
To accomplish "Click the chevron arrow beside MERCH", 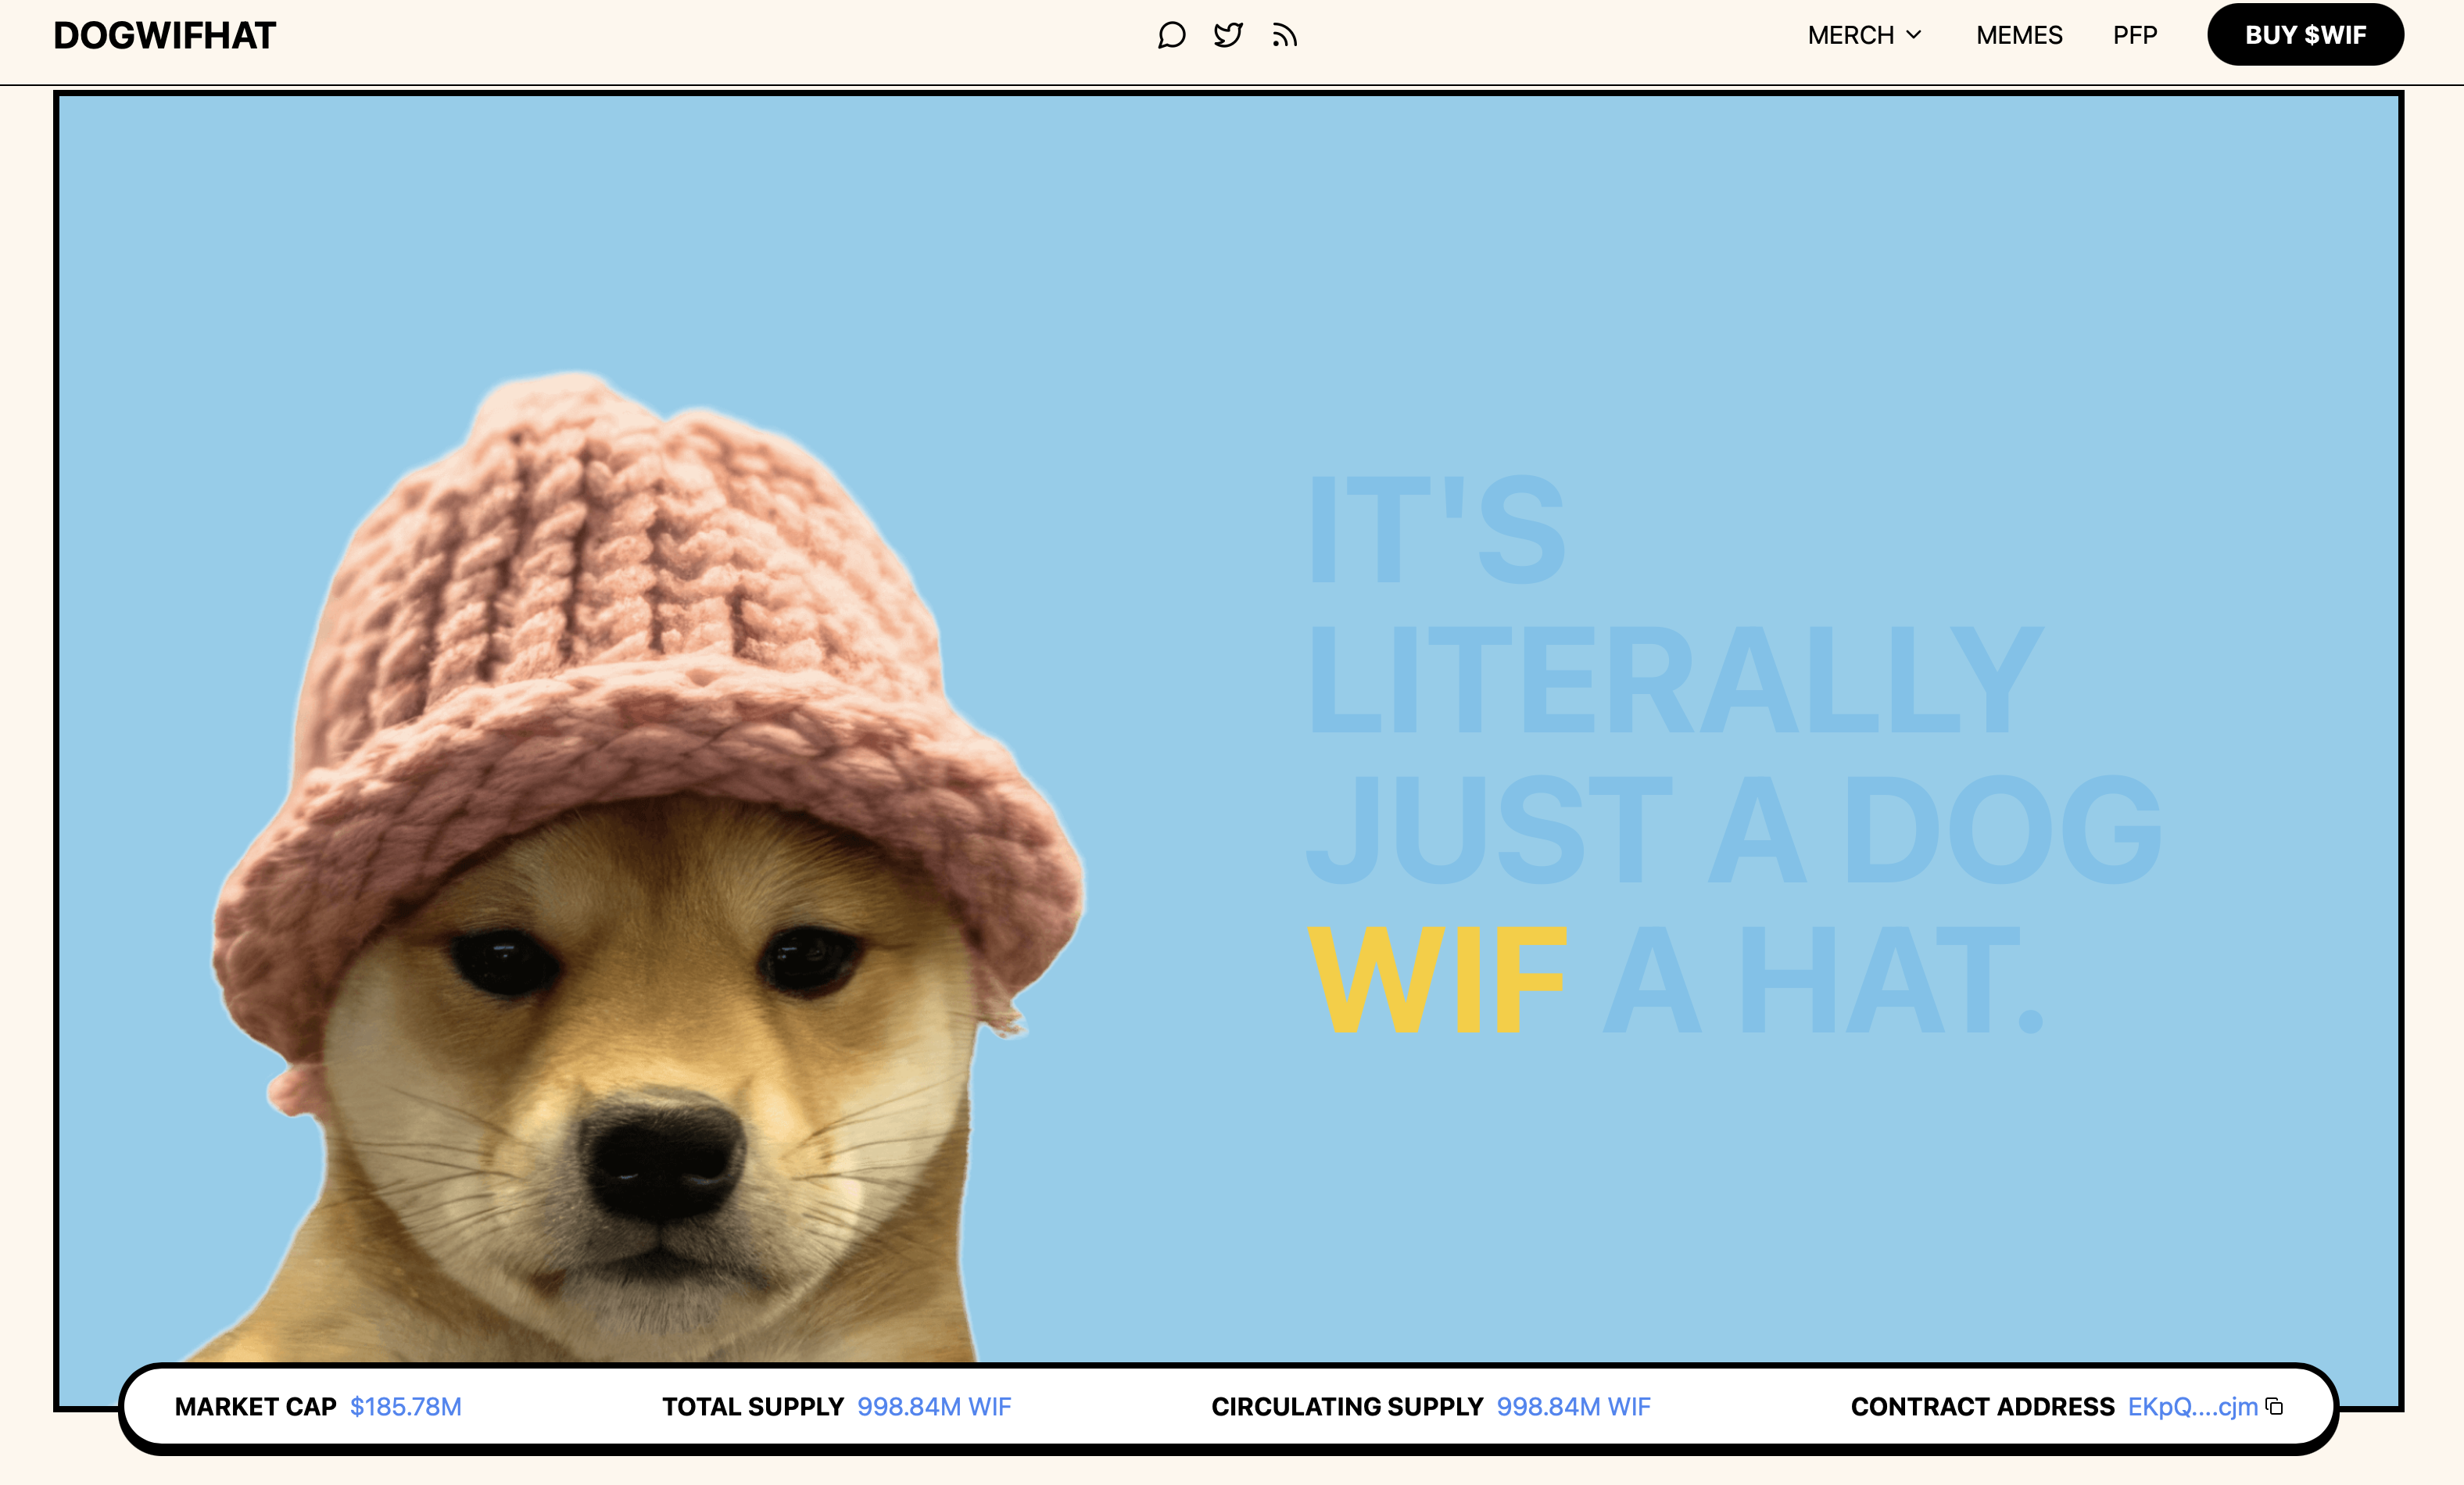I will (1914, 35).
